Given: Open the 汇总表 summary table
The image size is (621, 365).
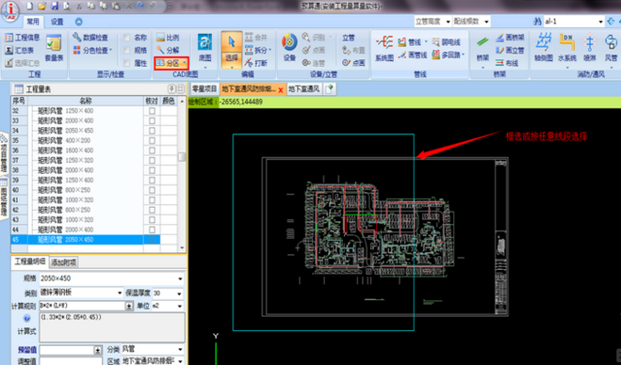Looking at the screenshot, I should coord(20,50).
